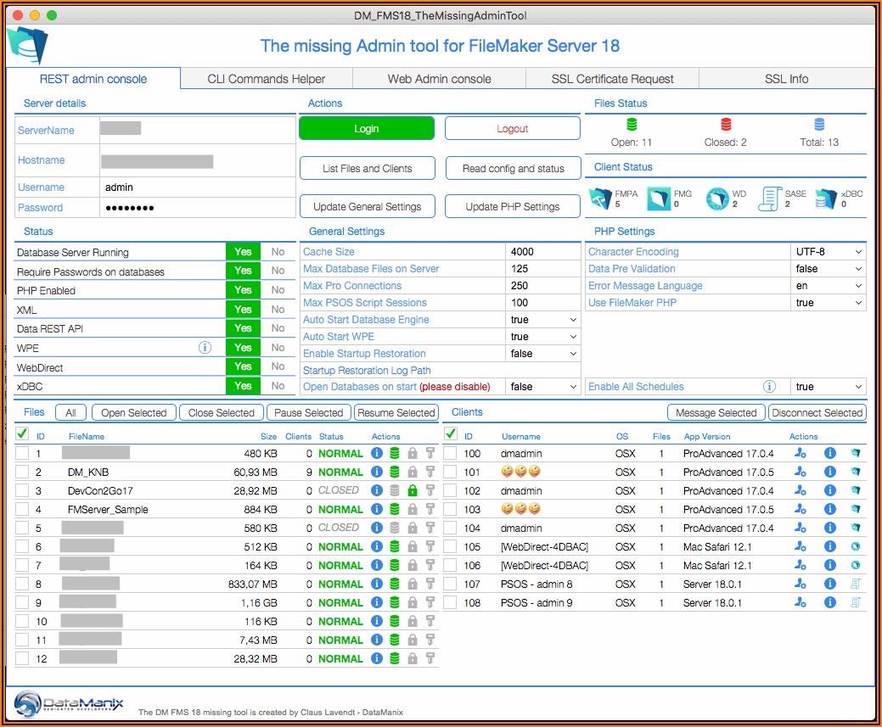
Task: Click the WPE info circle icon
Action: [x=205, y=347]
